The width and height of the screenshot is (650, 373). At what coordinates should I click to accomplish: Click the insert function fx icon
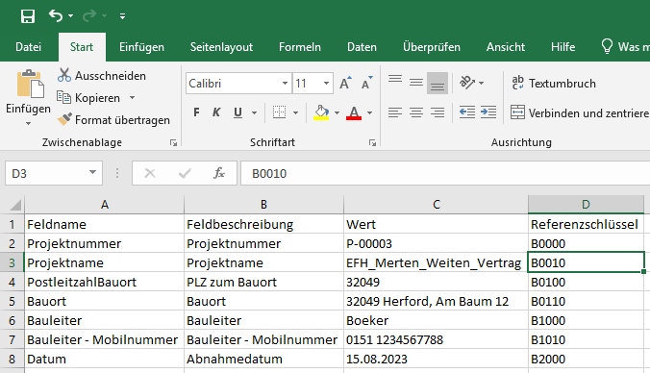[x=219, y=173]
